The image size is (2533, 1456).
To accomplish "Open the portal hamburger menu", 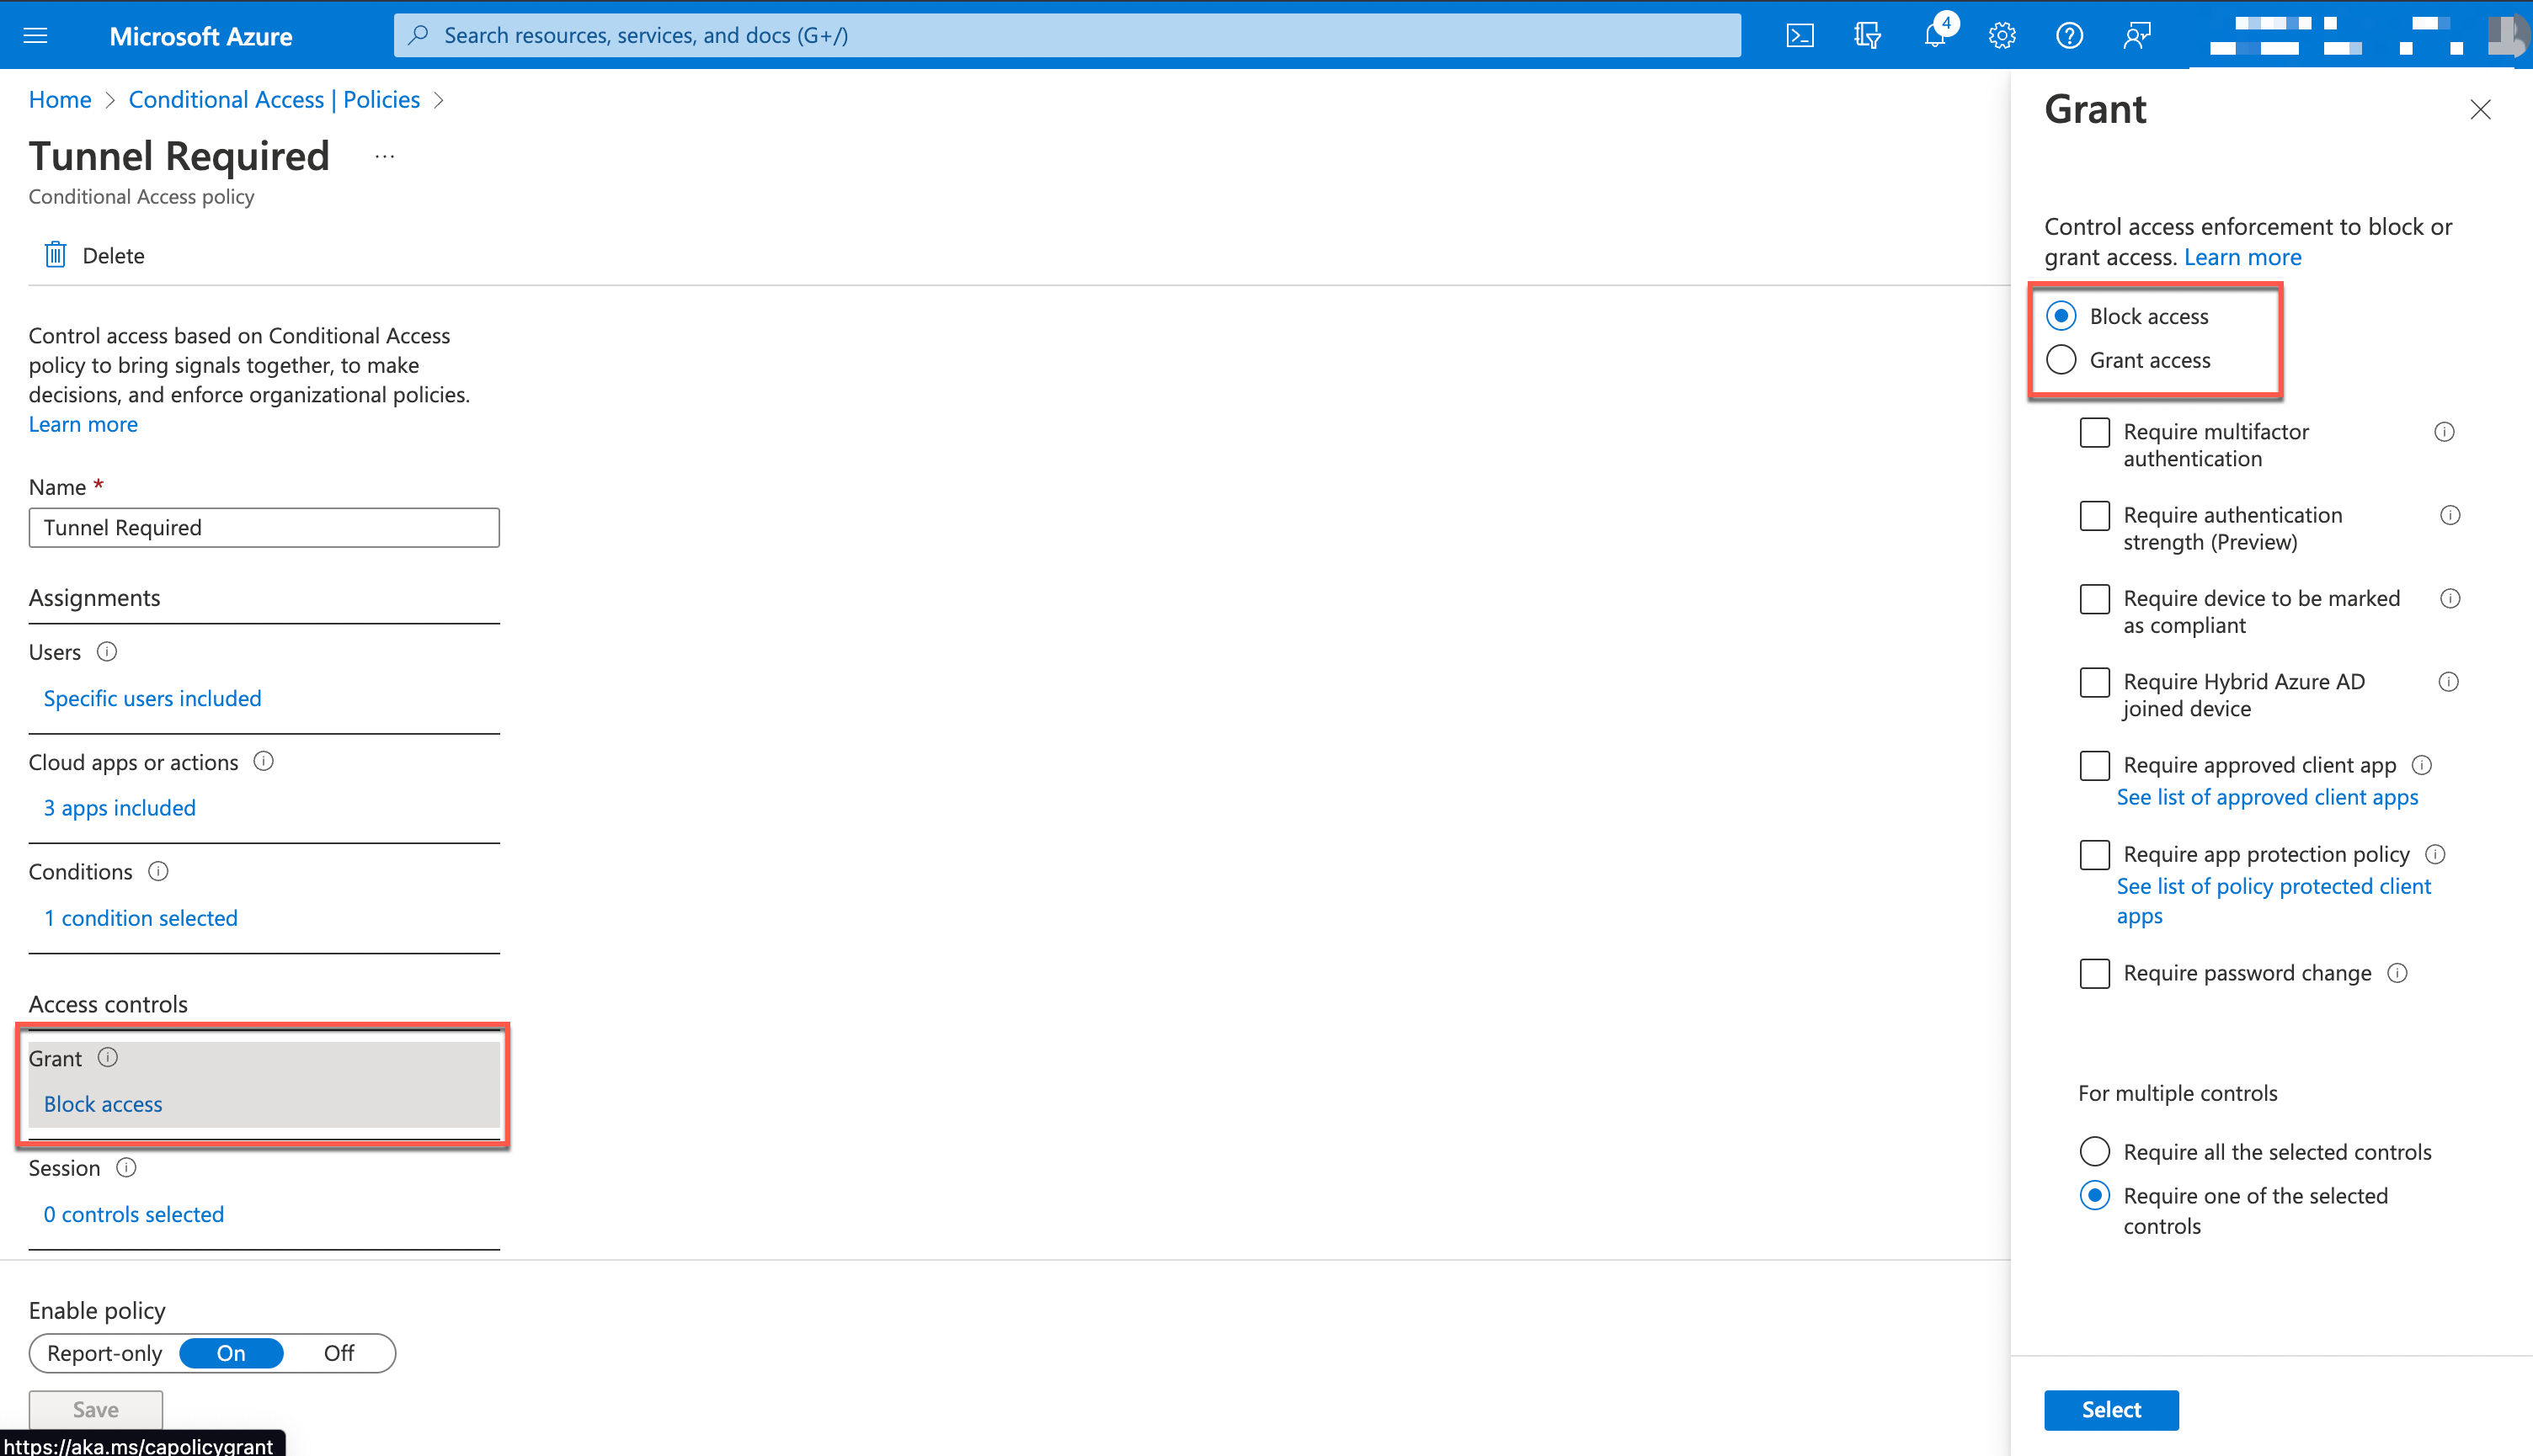I will pyautogui.click(x=34, y=35).
